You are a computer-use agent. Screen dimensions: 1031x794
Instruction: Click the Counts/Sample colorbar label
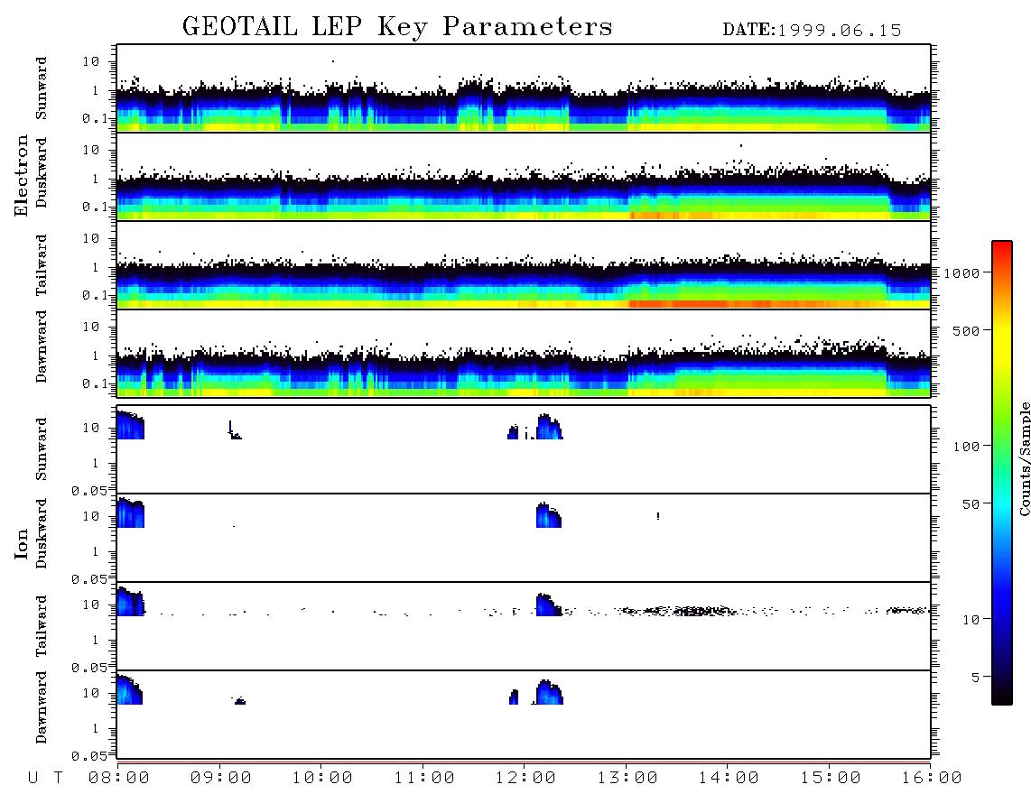click(x=1024, y=459)
